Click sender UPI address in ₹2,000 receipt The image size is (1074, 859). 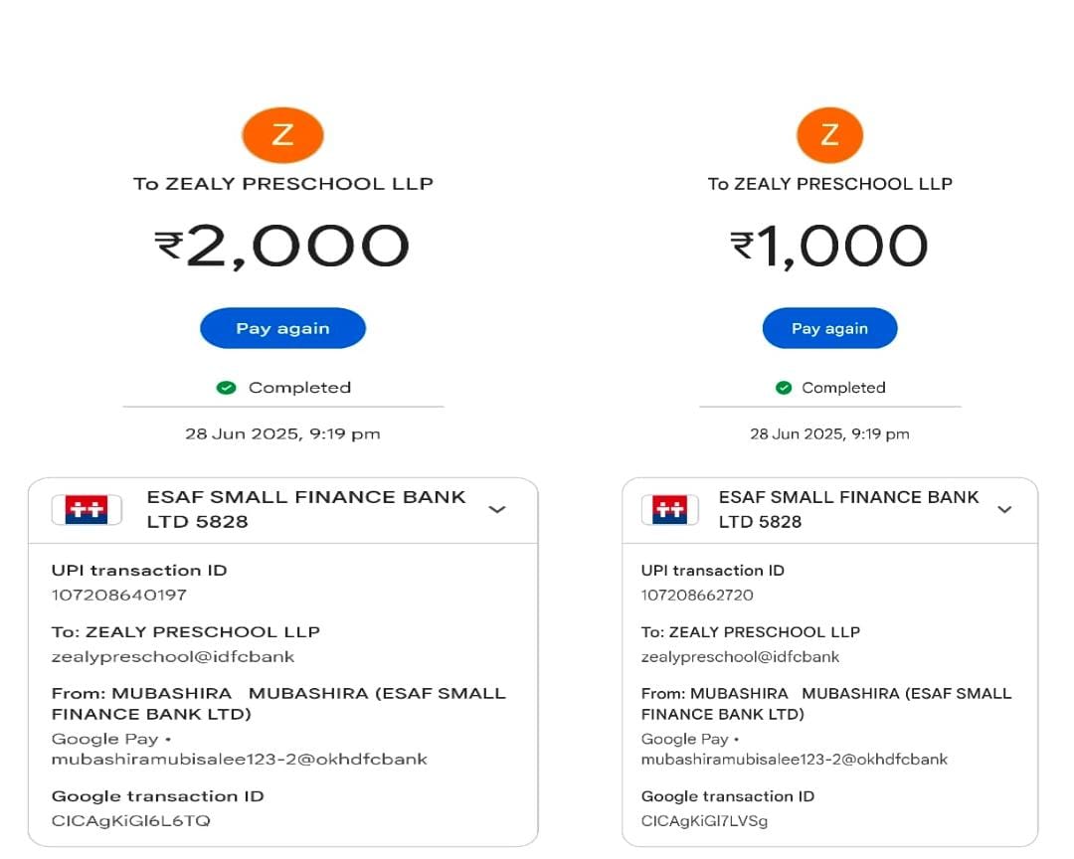pos(240,760)
